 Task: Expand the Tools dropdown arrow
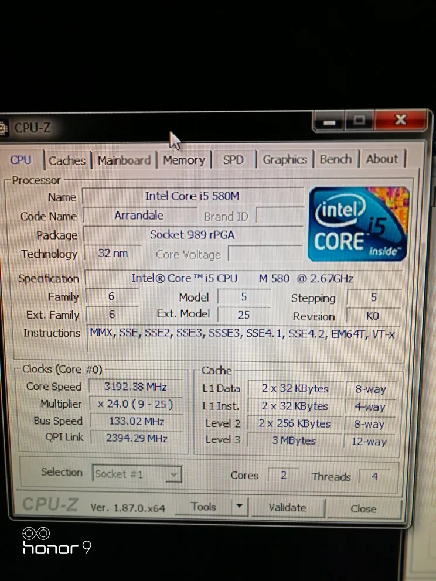click(240, 506)
